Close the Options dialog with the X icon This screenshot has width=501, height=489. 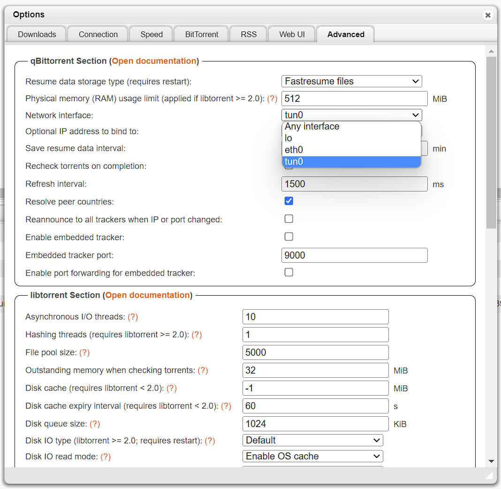coord(488,15)
